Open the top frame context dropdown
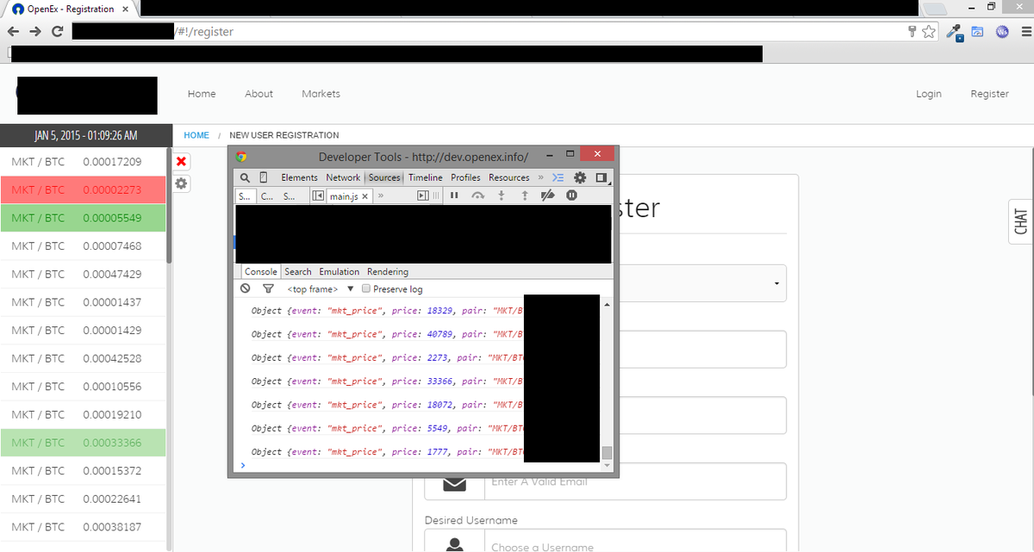The image size is (1034, 552). pos(320,289)
